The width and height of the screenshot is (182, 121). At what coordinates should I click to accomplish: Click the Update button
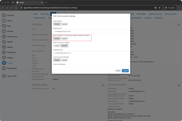(125, 71)
